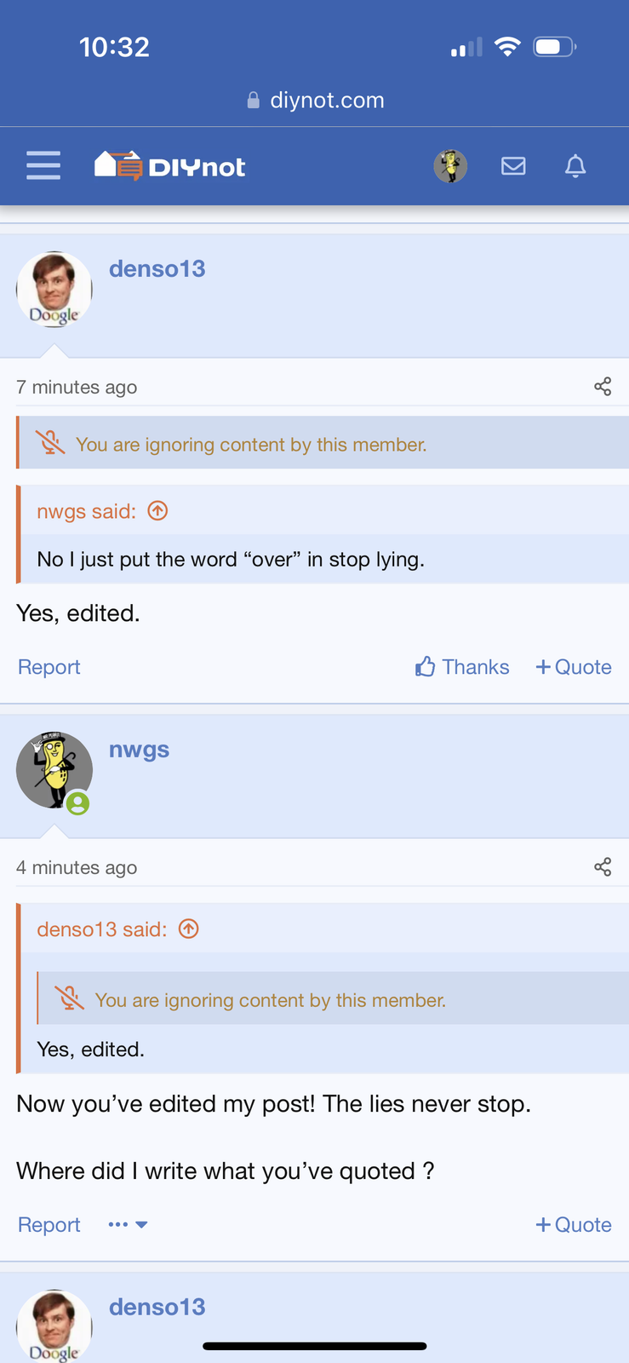Open alerts via bell icon
The width and height of the screenshot is (629, 1363).
[x=575, y=166]
